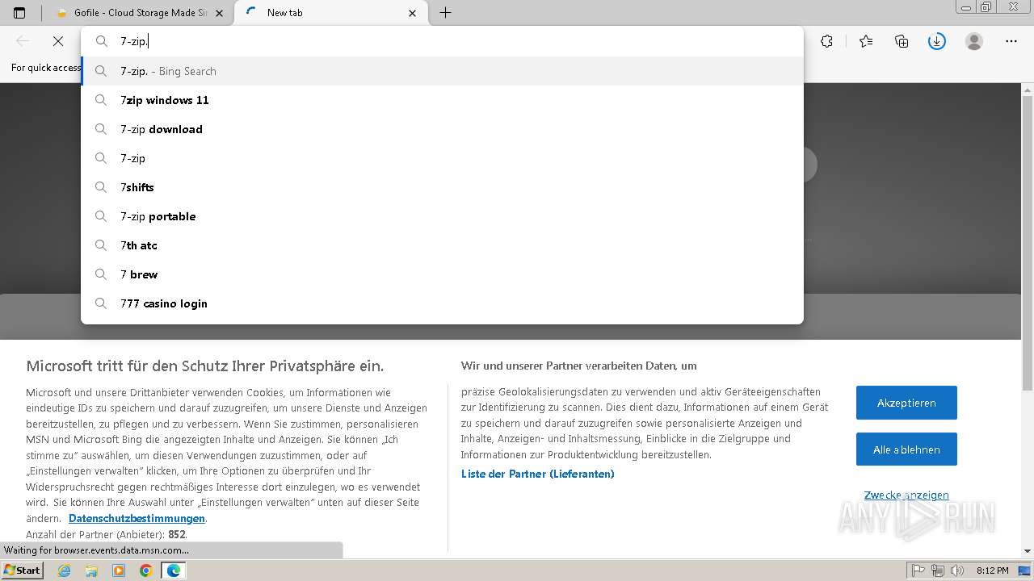1034x581 pixels.
Task: Open the volume speaker tray icon
Action: click(x=957, y=571)
